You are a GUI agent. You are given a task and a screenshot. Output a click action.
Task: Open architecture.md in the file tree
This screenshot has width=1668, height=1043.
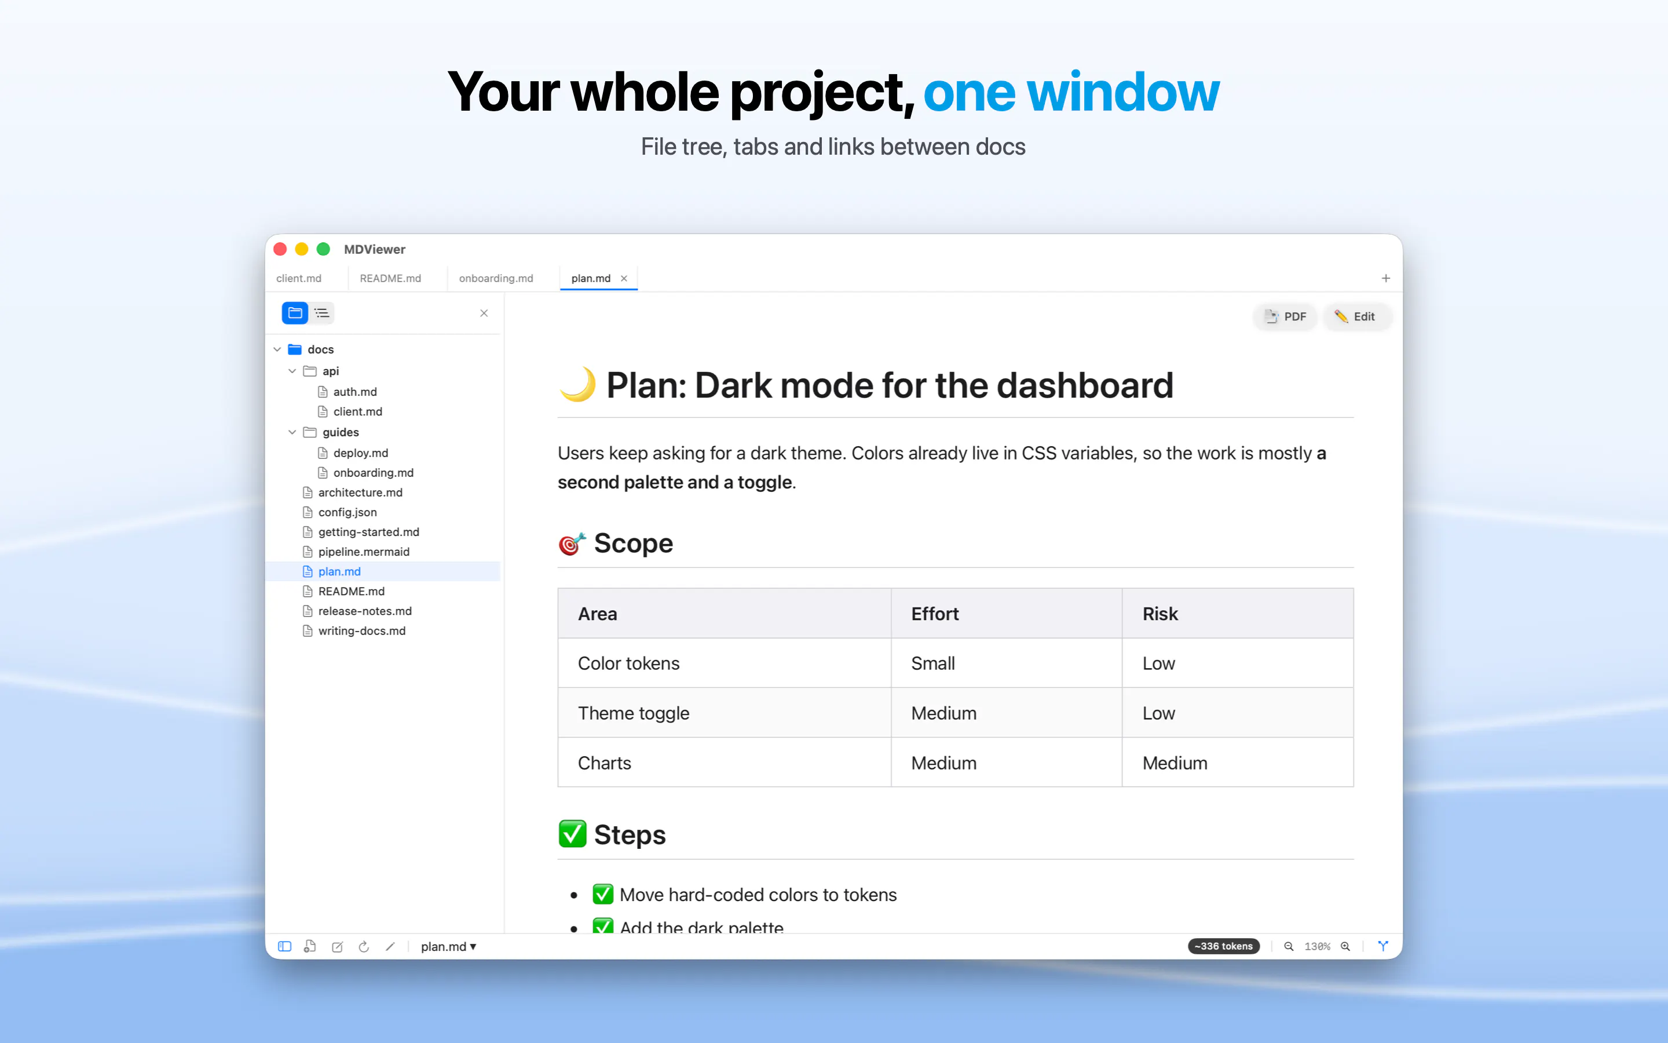382,493
